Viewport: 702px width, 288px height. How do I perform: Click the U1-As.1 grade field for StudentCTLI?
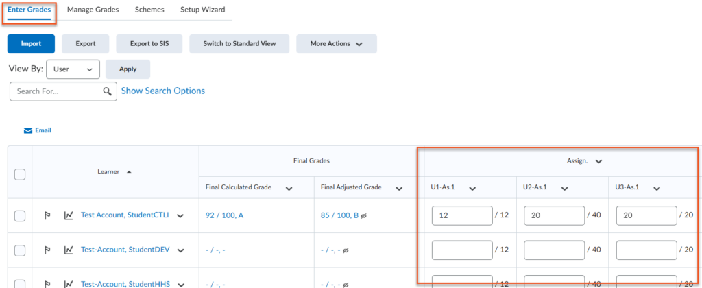pyautogui.click(x=461, y=215)
